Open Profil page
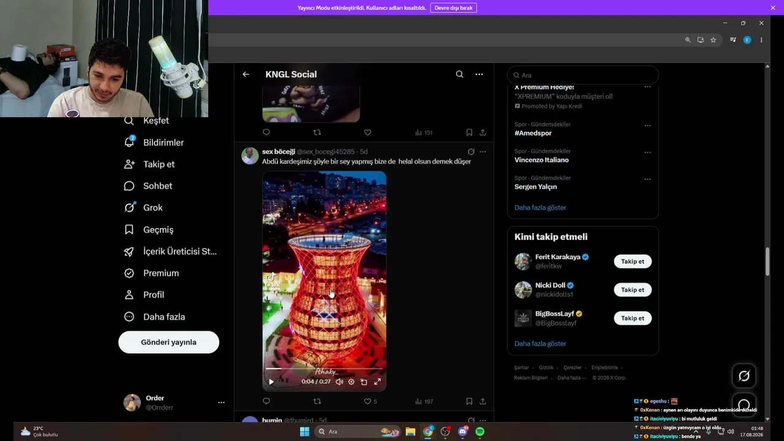The image size is (784, 441). click(x=144, y=295)
